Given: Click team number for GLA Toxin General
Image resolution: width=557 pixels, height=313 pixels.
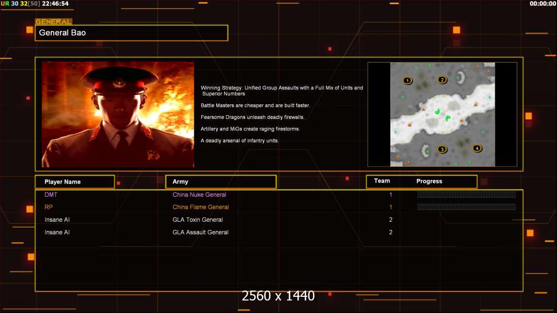Looking at the screenshot, I should click(391, 220).
